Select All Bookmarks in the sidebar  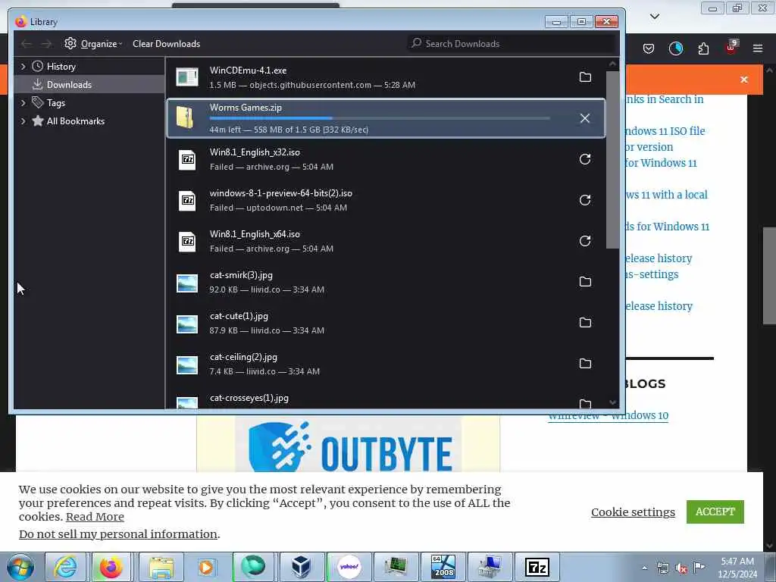(76, 121)
